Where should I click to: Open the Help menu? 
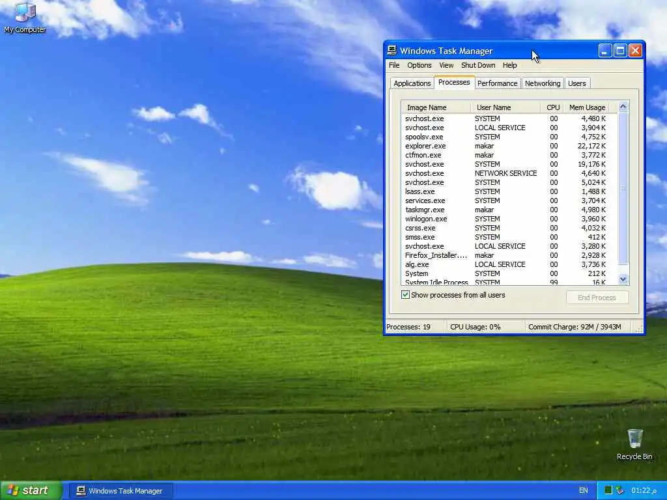click(509, 65)
